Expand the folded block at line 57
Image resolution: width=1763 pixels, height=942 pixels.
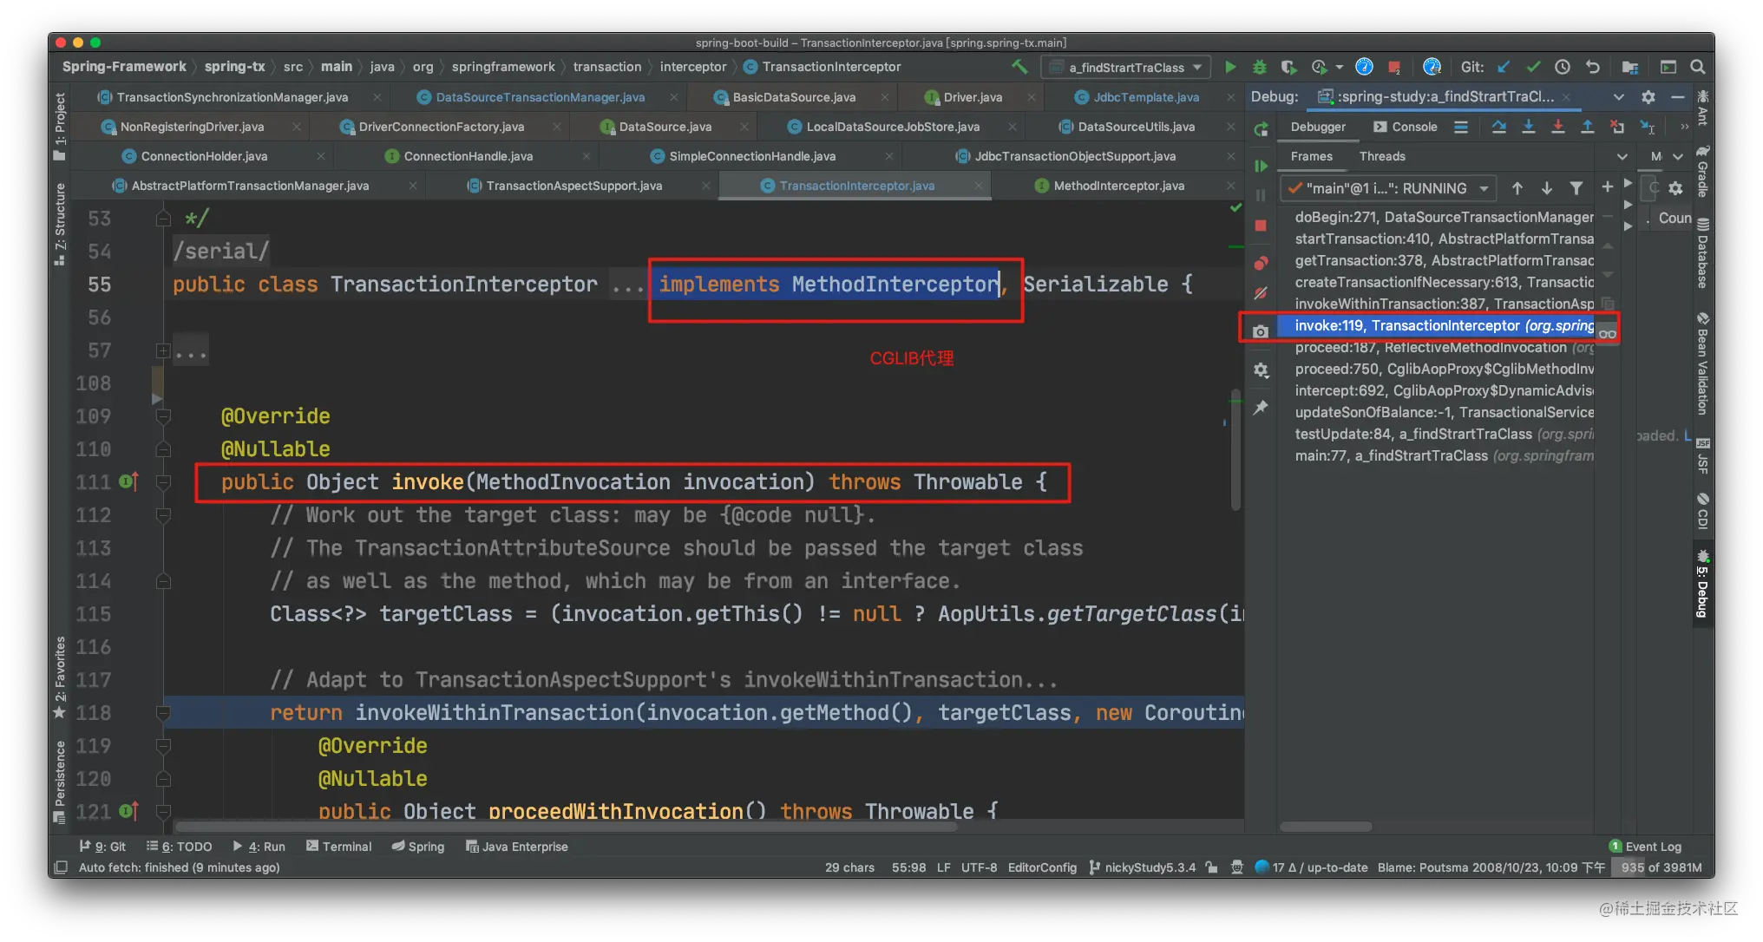(x=162, y=350)
